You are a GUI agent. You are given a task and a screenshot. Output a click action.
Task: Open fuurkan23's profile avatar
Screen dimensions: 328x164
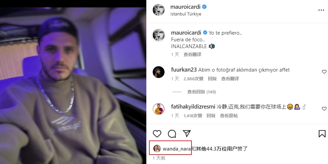click(158, 72)
